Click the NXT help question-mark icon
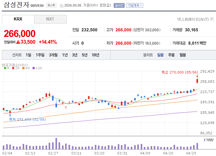This screenshot has width=216, height=156. pyautogui.click(x=212, y=19)
